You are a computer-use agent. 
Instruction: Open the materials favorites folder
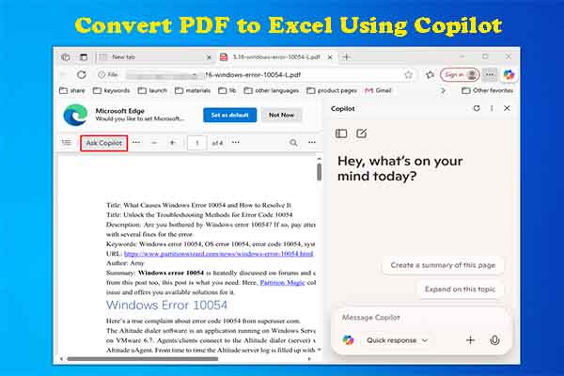[x=193, y=90]
